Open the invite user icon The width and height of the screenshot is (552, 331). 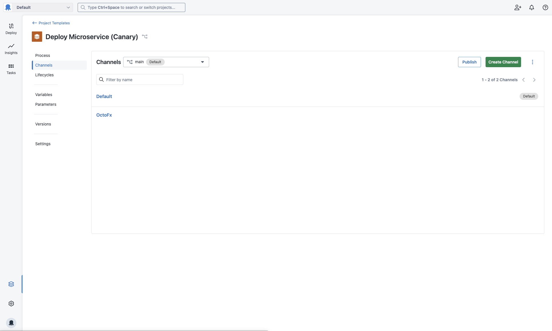(518, 7)
